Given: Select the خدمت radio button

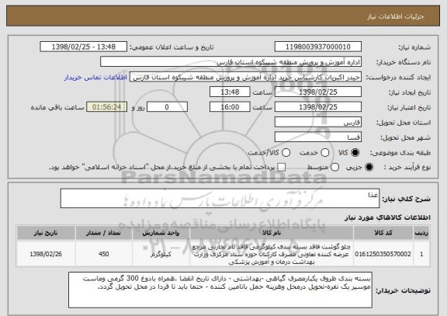Looking at the screenshot, I should tap(324, 153).
